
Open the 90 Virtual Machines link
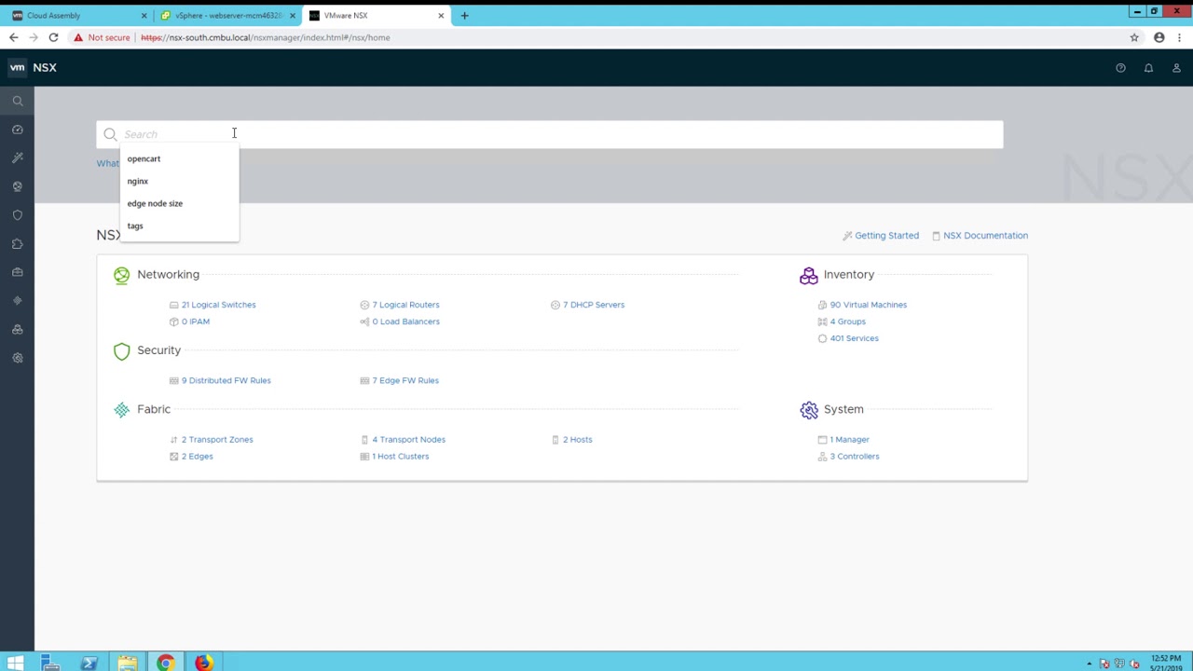[x=868, y=305]
